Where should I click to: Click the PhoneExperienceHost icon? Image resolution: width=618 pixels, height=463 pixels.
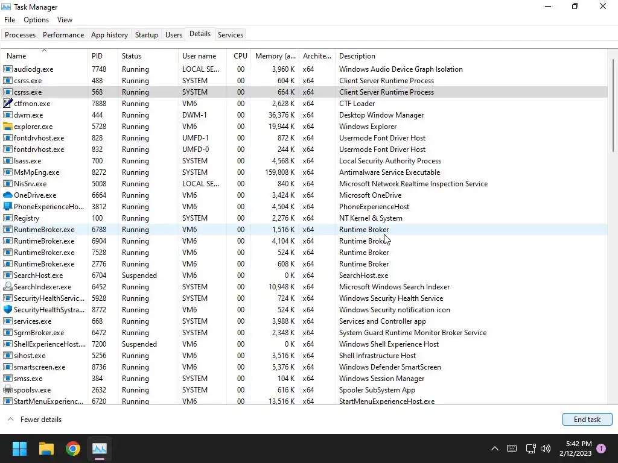(x=7, y=206)
